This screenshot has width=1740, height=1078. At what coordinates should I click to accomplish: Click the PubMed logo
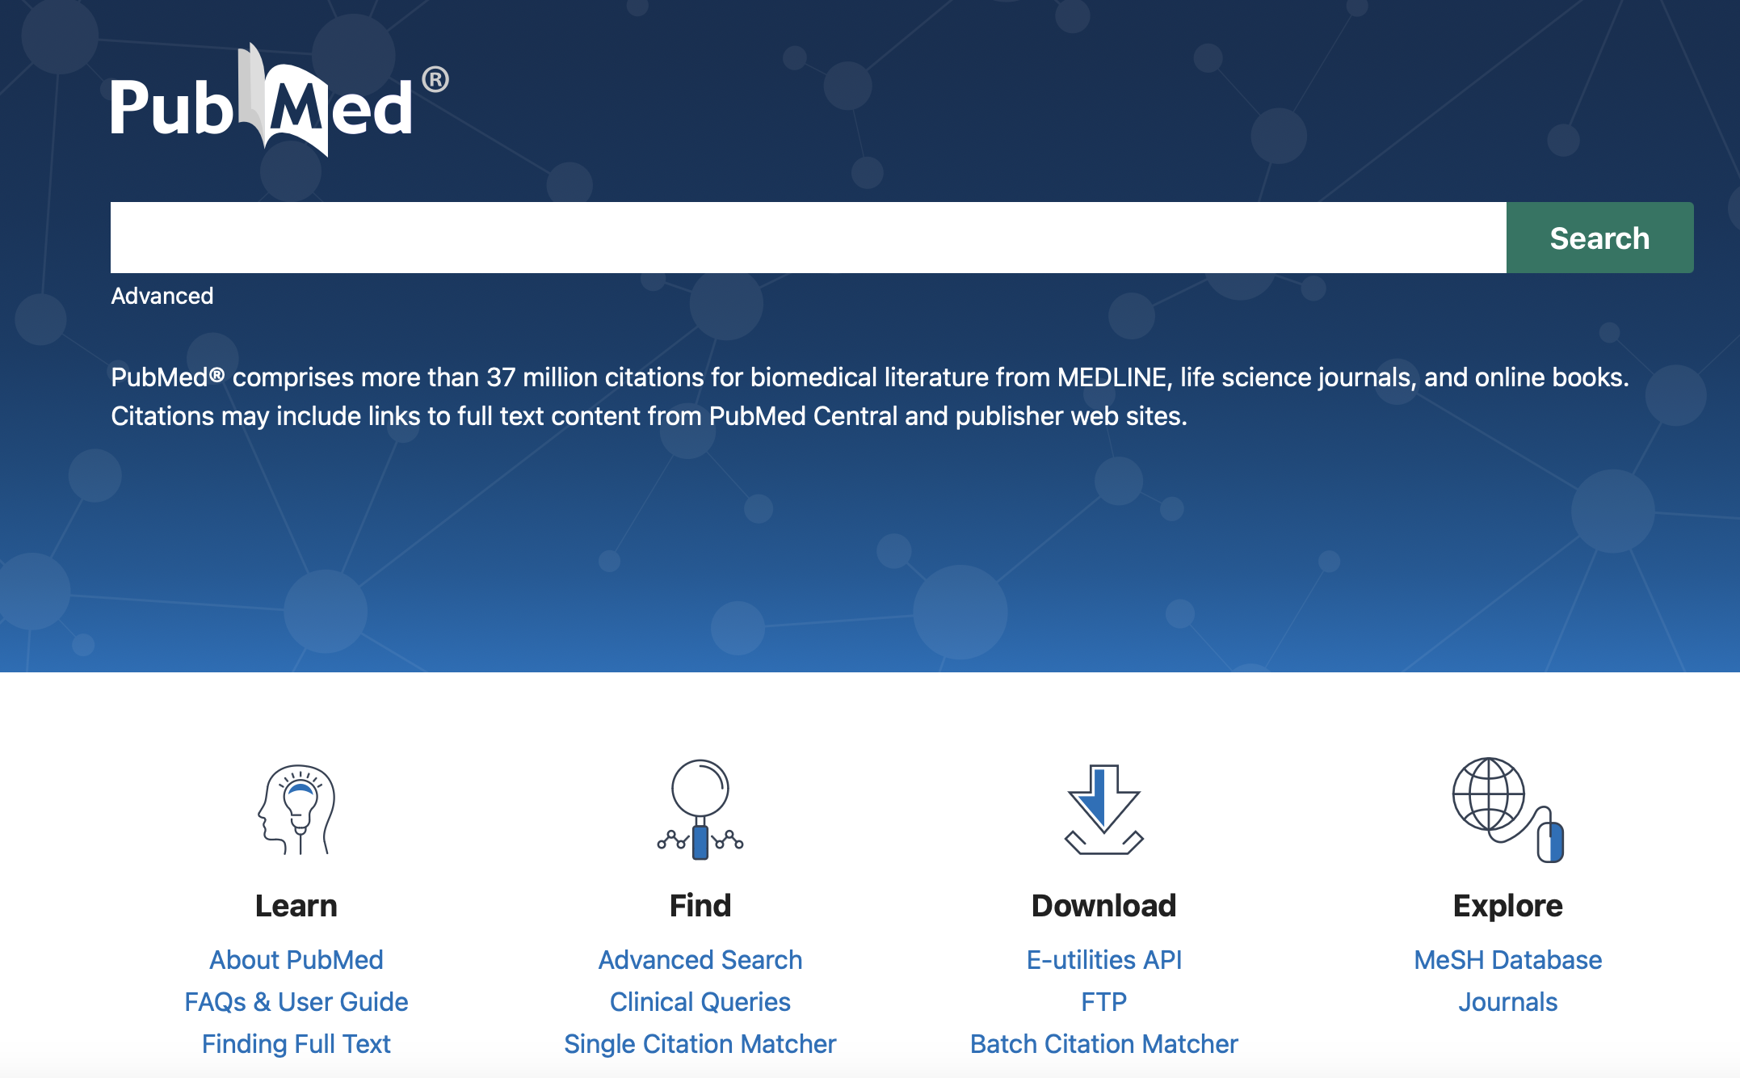[x=279, y=103]
